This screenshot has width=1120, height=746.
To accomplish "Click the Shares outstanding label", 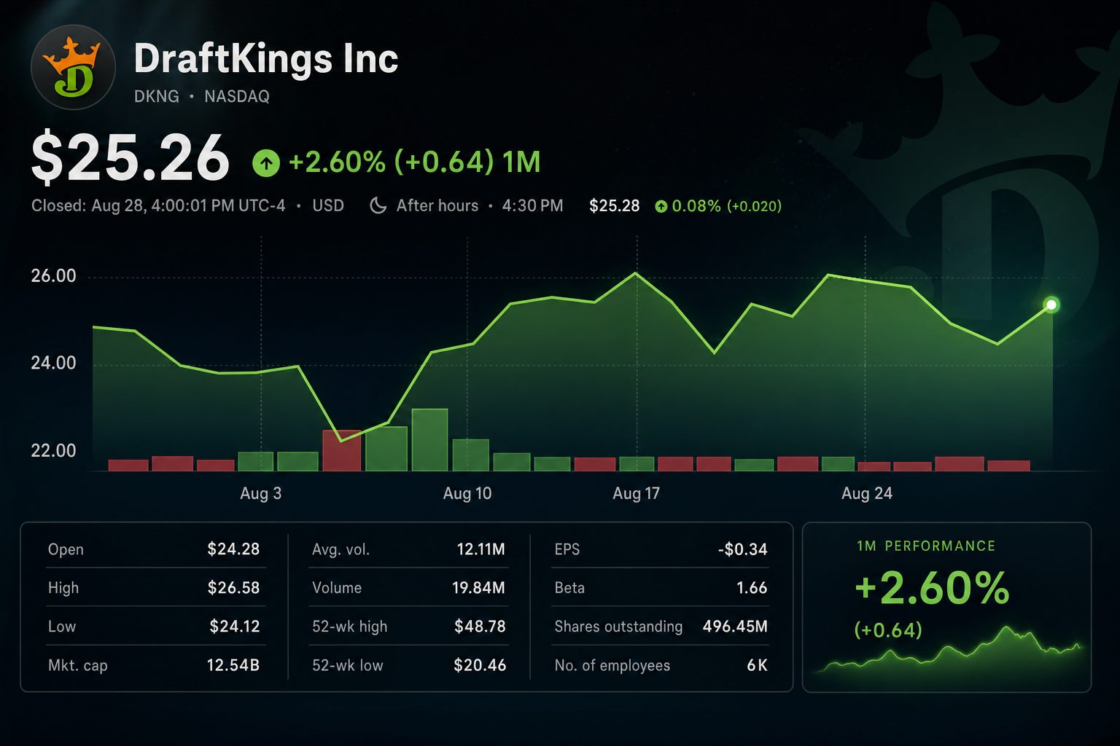I will coord(618,627).
